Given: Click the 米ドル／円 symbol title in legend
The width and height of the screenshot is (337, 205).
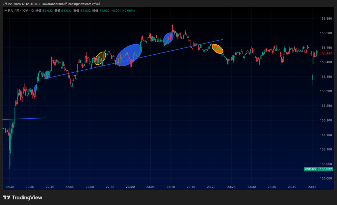Looking at the screenshot, I should pos(12,11).
